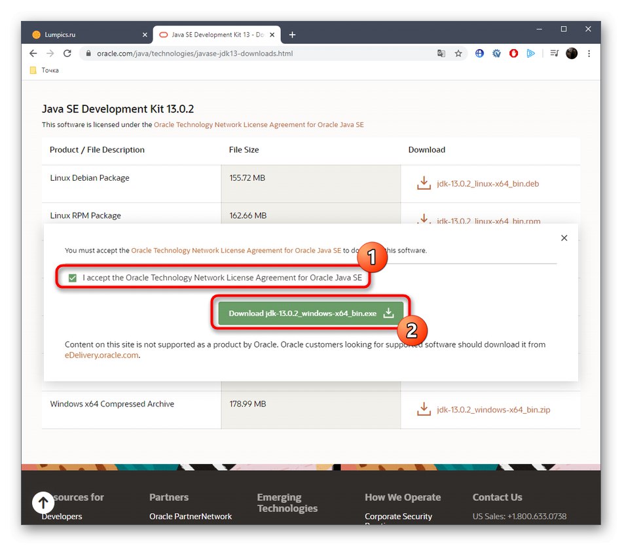Open the Chrome profile avatar
Image resolution: width=622 pixels, height=546 pixels.
coord(572,53)
